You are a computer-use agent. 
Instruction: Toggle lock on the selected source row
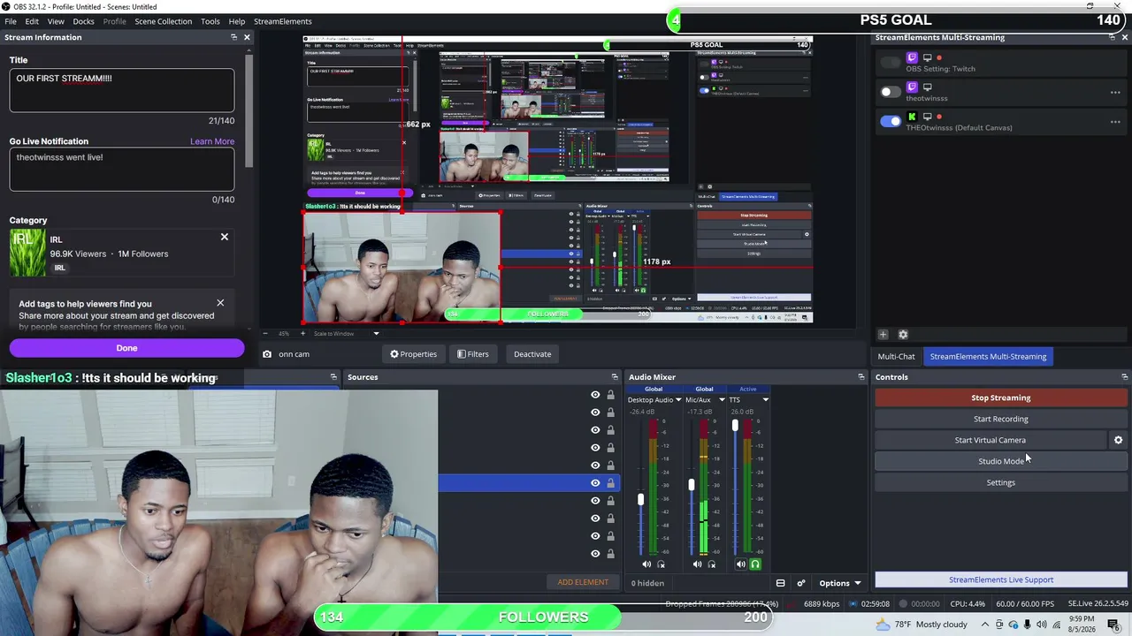coord(610,483)
